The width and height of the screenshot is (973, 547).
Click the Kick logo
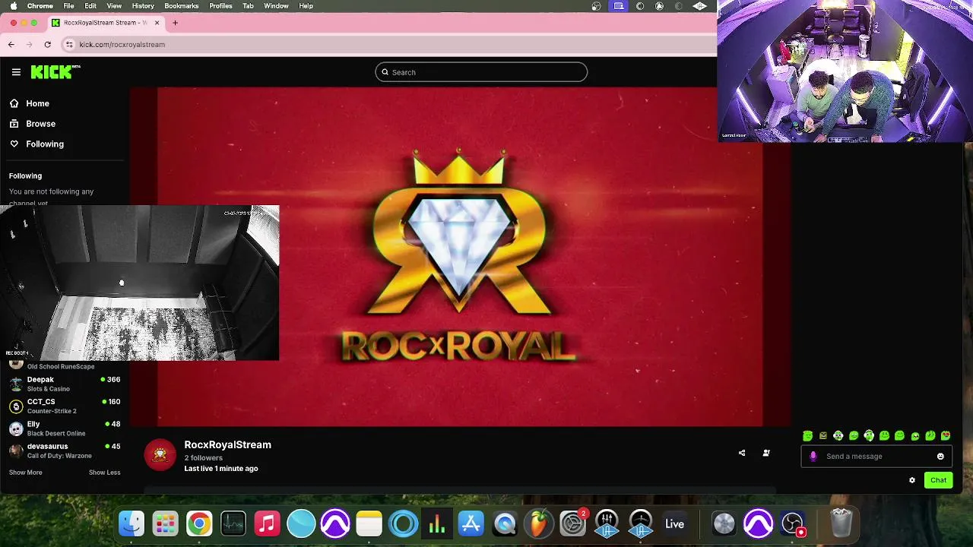[55, 72]
